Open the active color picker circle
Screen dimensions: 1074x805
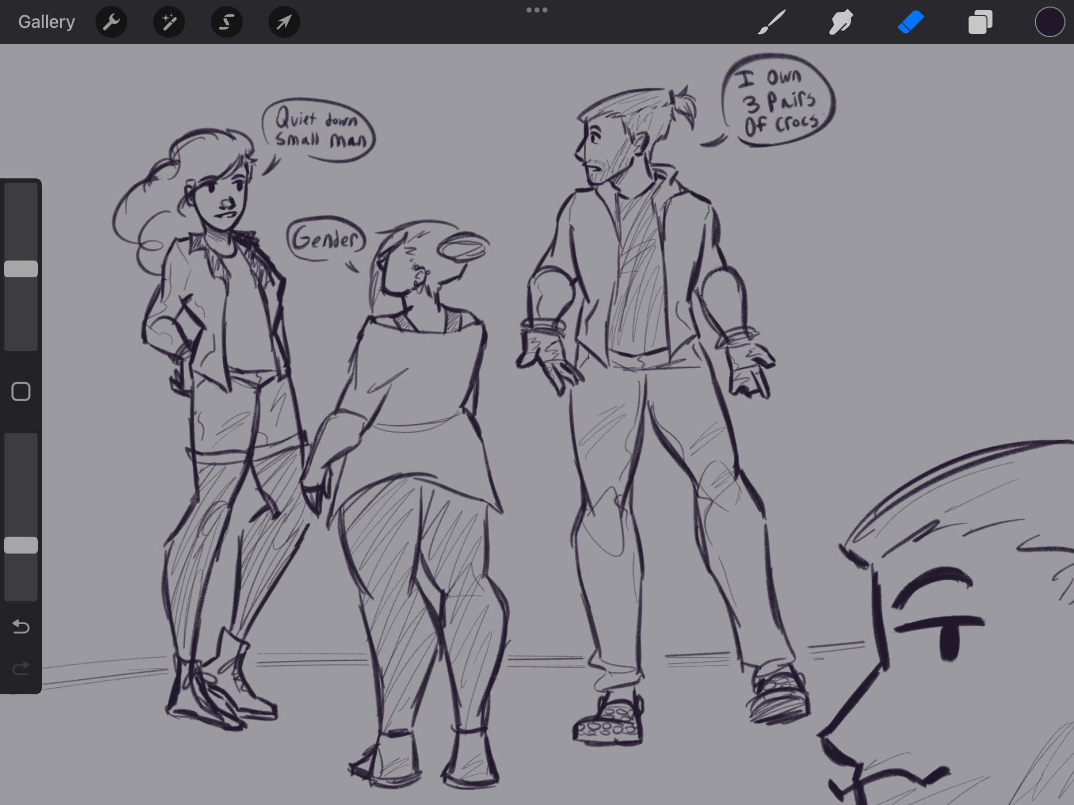point(1050,22)
